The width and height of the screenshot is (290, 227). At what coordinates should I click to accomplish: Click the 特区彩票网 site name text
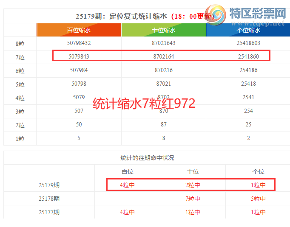(x=257, y=14)
